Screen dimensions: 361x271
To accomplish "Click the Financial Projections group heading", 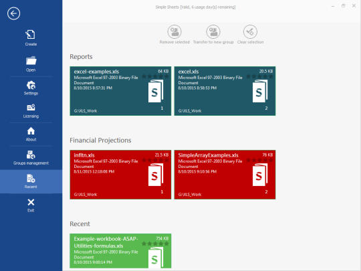I will click(100, 141).
